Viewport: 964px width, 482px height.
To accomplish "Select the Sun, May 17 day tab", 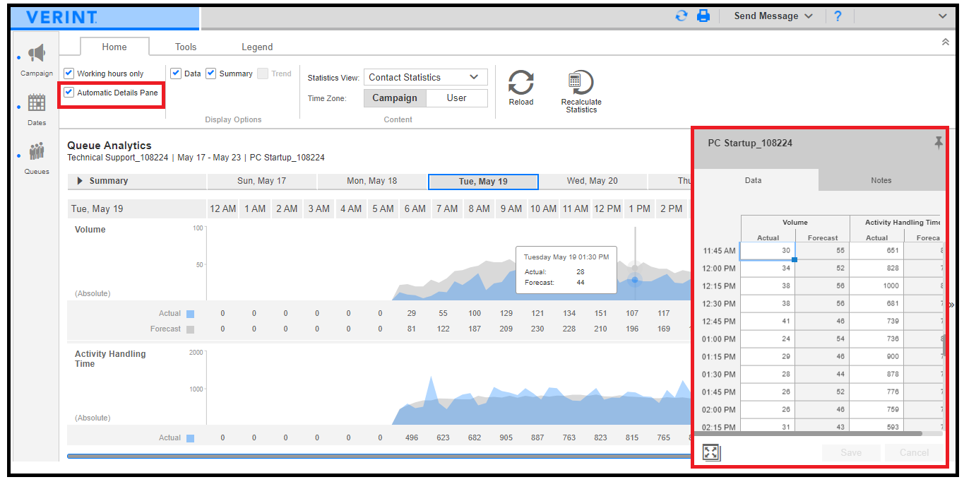I will (x=262, y=181).
